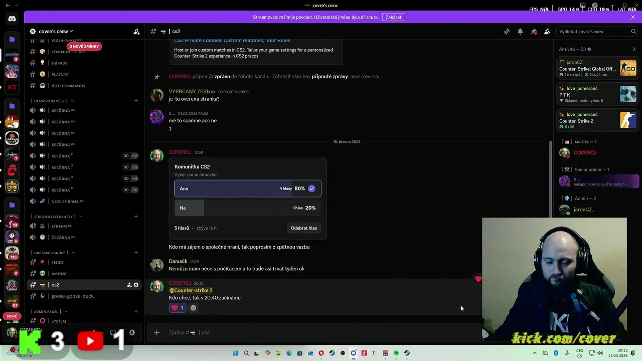Open the Threads icon in channel header
Viewport: 642px width, 361px height.
pos(507,32)
